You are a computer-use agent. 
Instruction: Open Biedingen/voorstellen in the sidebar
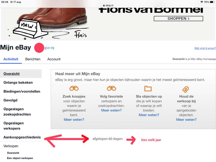(22, 92)
